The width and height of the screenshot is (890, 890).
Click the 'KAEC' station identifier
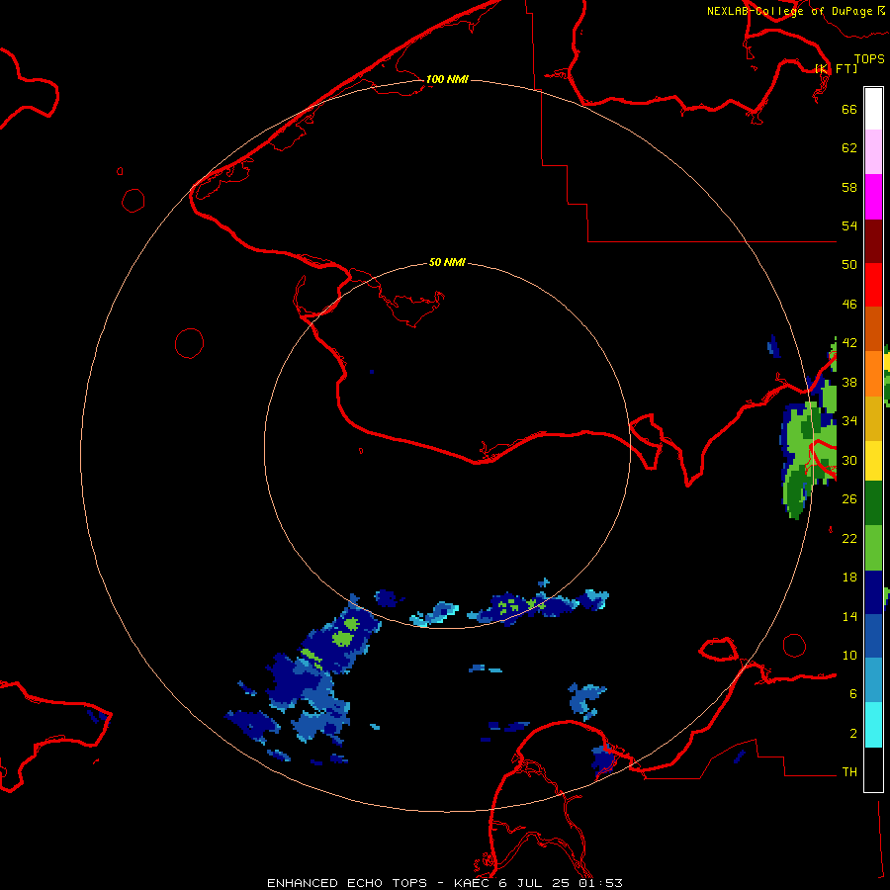click(473, 883)
